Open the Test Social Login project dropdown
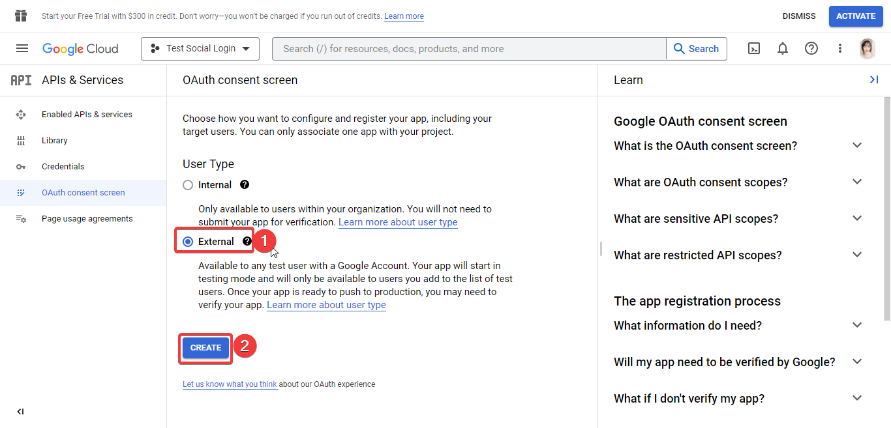 pyautogui.click(x=200, y=49)
